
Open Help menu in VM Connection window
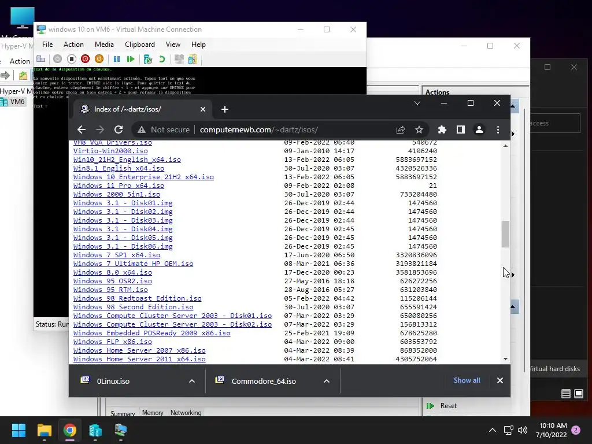point(198,45)
